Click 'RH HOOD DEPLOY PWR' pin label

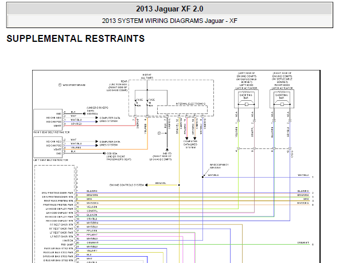coord(59,217)
